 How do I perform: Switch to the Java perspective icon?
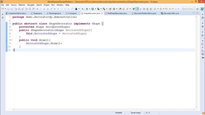coord(202,9)
